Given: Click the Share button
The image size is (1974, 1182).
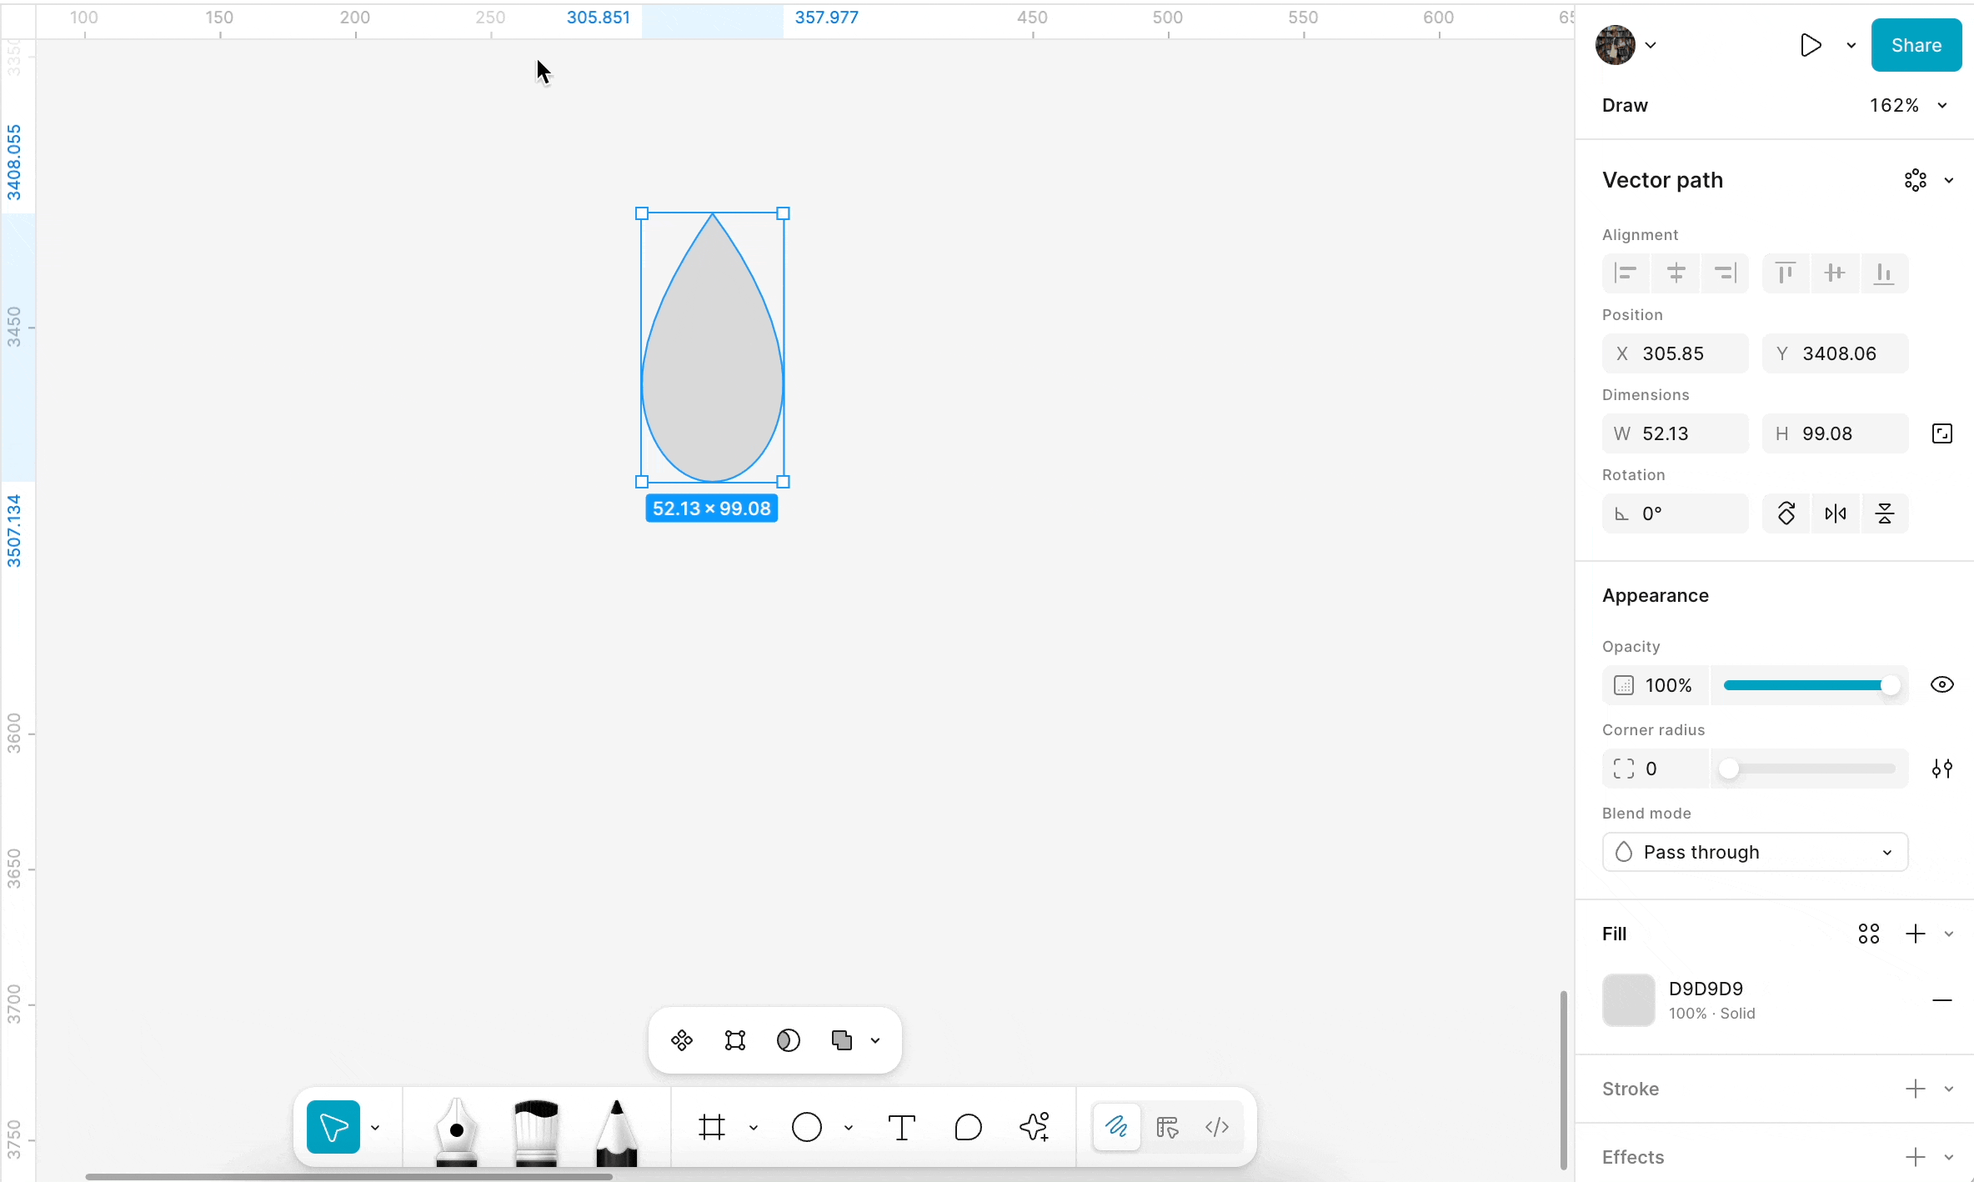Looking at the screenshot, I should pos(1916,45).
